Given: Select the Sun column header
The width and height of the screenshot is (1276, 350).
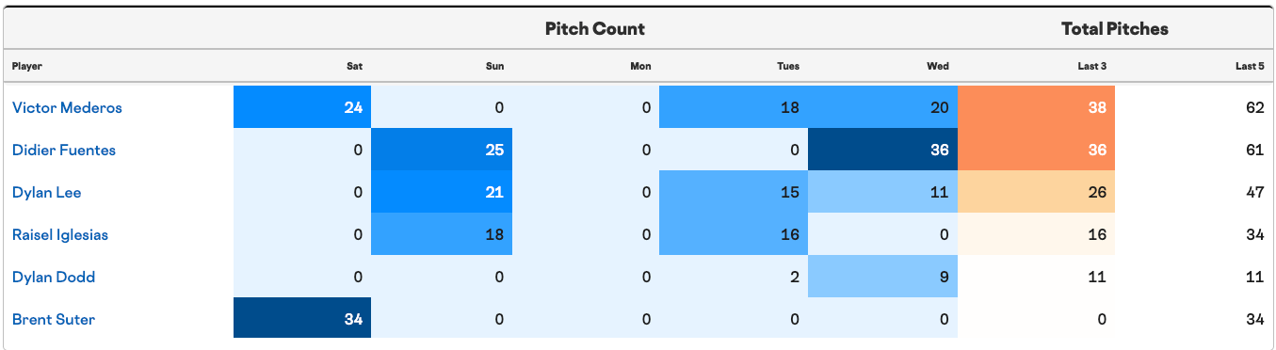Looking at the screenshot, I should (494, 66).
